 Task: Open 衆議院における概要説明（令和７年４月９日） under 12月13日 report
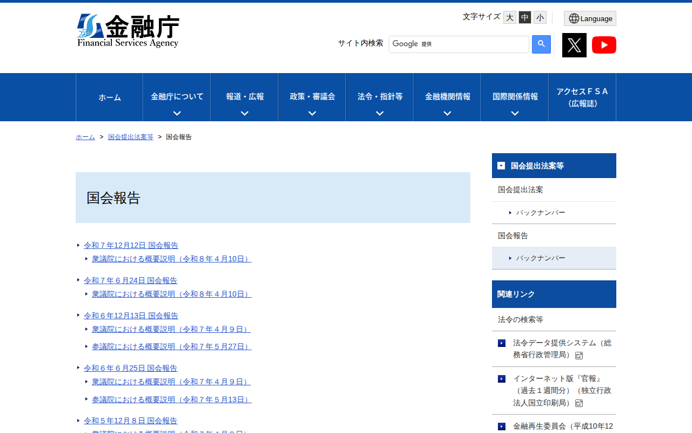[171, 329]
